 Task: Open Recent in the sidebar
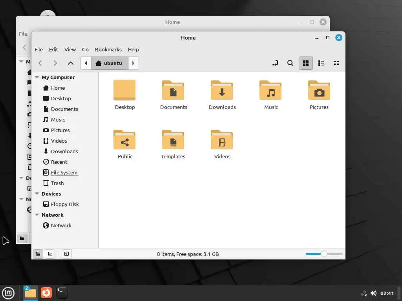click(59, 162)
